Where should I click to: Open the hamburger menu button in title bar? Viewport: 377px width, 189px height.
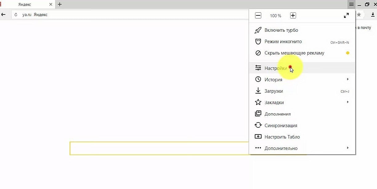(x=351, y=4)
